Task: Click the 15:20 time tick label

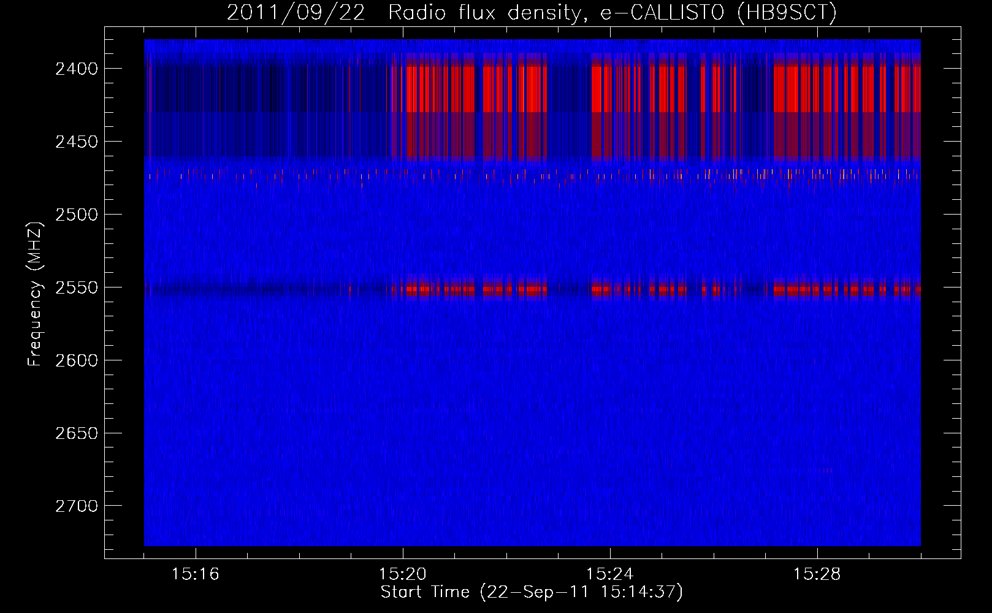Action: pos(403,574)
